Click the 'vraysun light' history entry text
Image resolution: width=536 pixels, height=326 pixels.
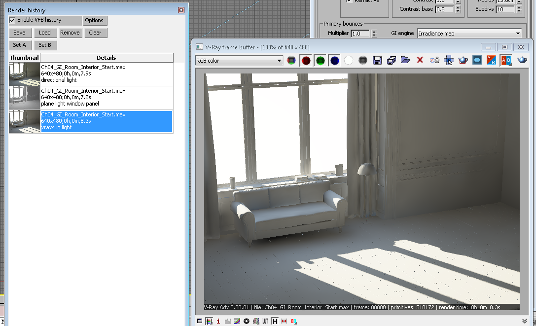pyautogui.click(x=56, y=127)
